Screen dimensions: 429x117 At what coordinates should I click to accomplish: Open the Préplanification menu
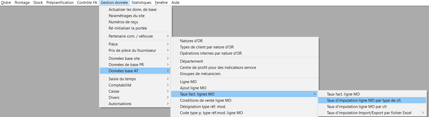(60, 3)
